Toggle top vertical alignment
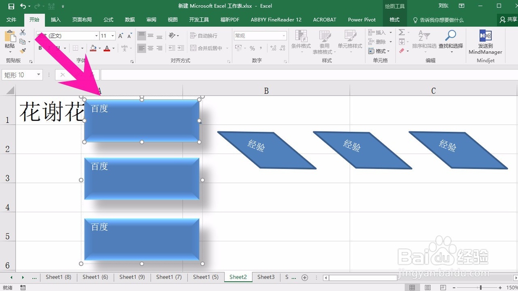Screen dimensions: 518x291 click(141, 35)
